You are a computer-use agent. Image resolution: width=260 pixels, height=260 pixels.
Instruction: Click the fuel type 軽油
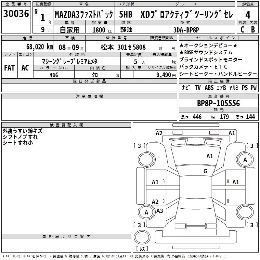tap(126, 30)
